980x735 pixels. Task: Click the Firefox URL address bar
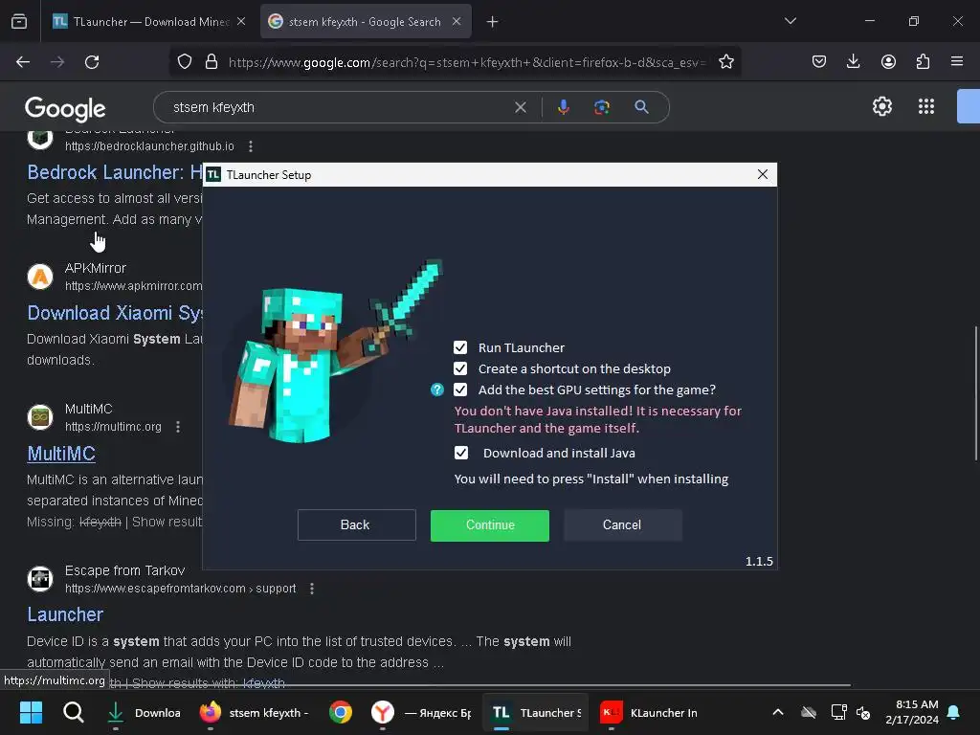(466, 62)
